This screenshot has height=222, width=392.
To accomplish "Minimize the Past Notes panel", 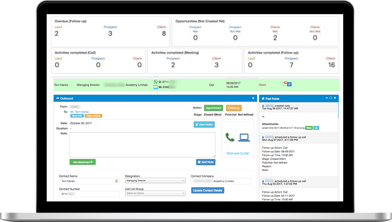I will [326, 98].
